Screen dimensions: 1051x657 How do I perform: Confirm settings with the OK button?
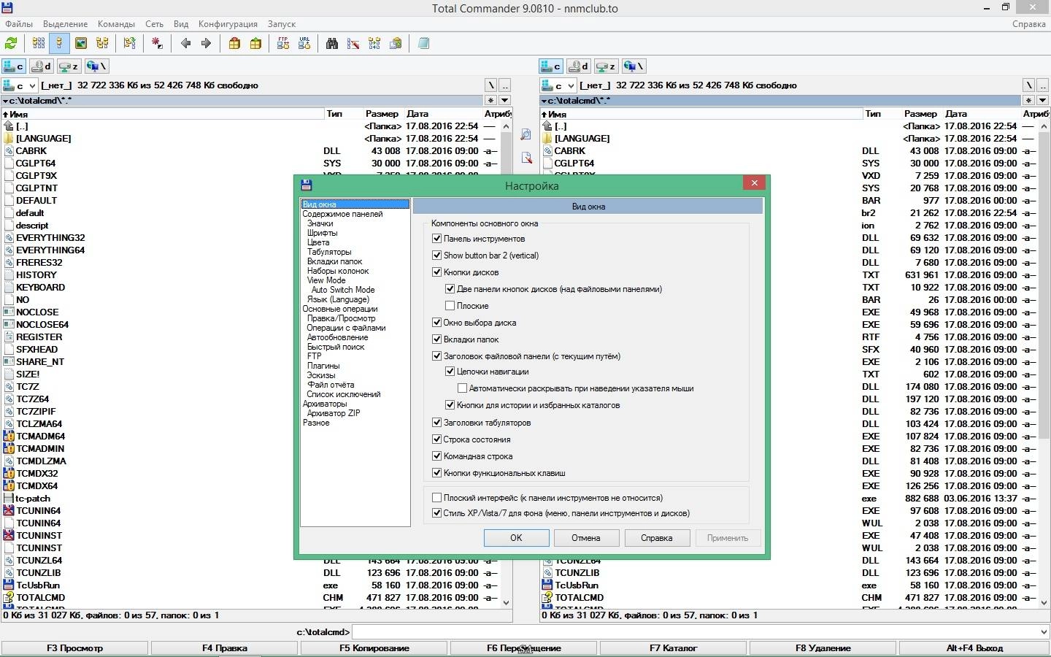pos(516,538)
